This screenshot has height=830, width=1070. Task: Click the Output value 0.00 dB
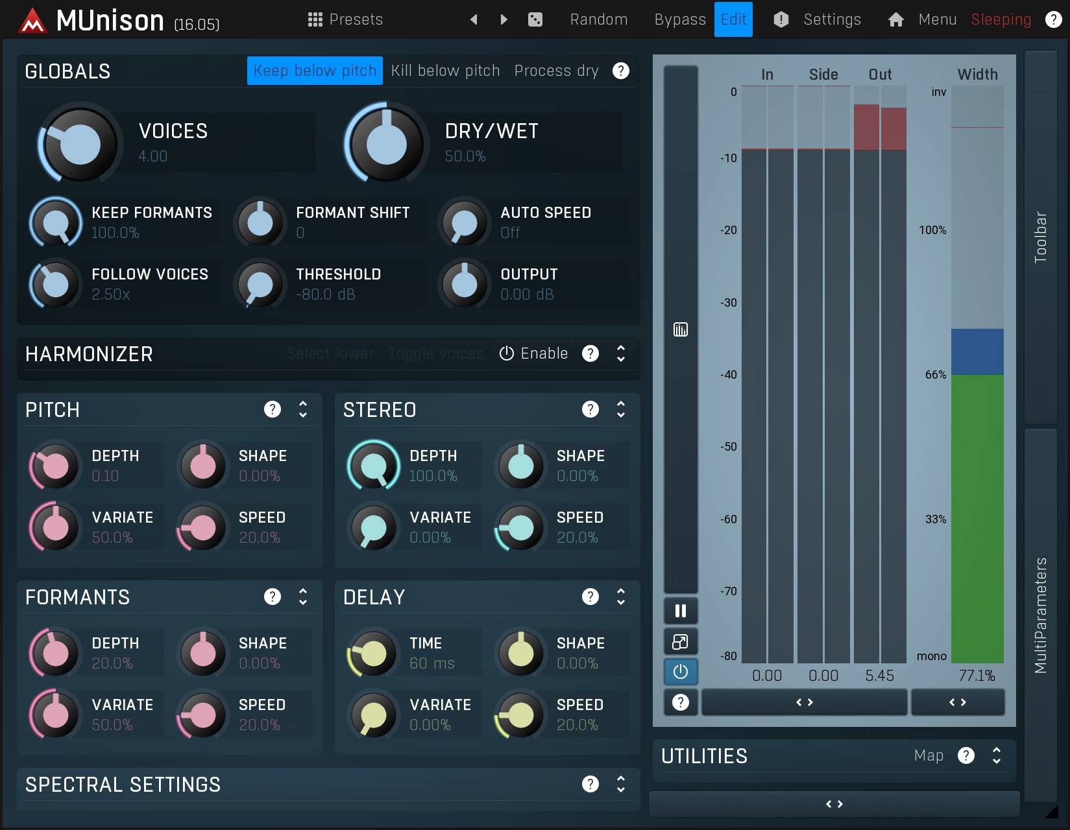coord(527,294)
